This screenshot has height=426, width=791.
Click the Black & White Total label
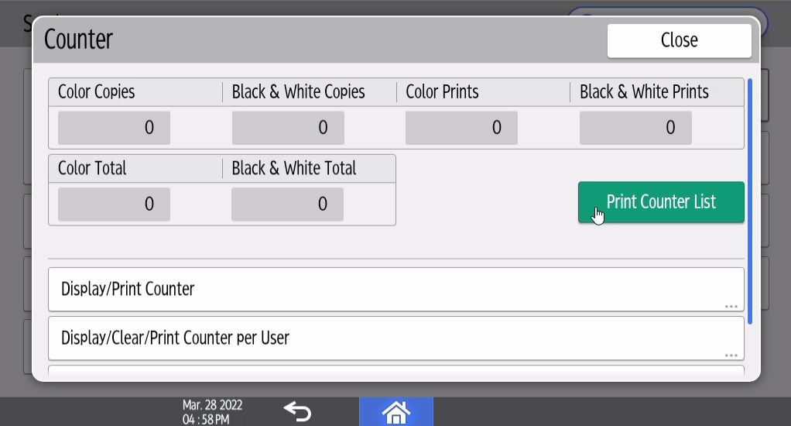(294, 168)
